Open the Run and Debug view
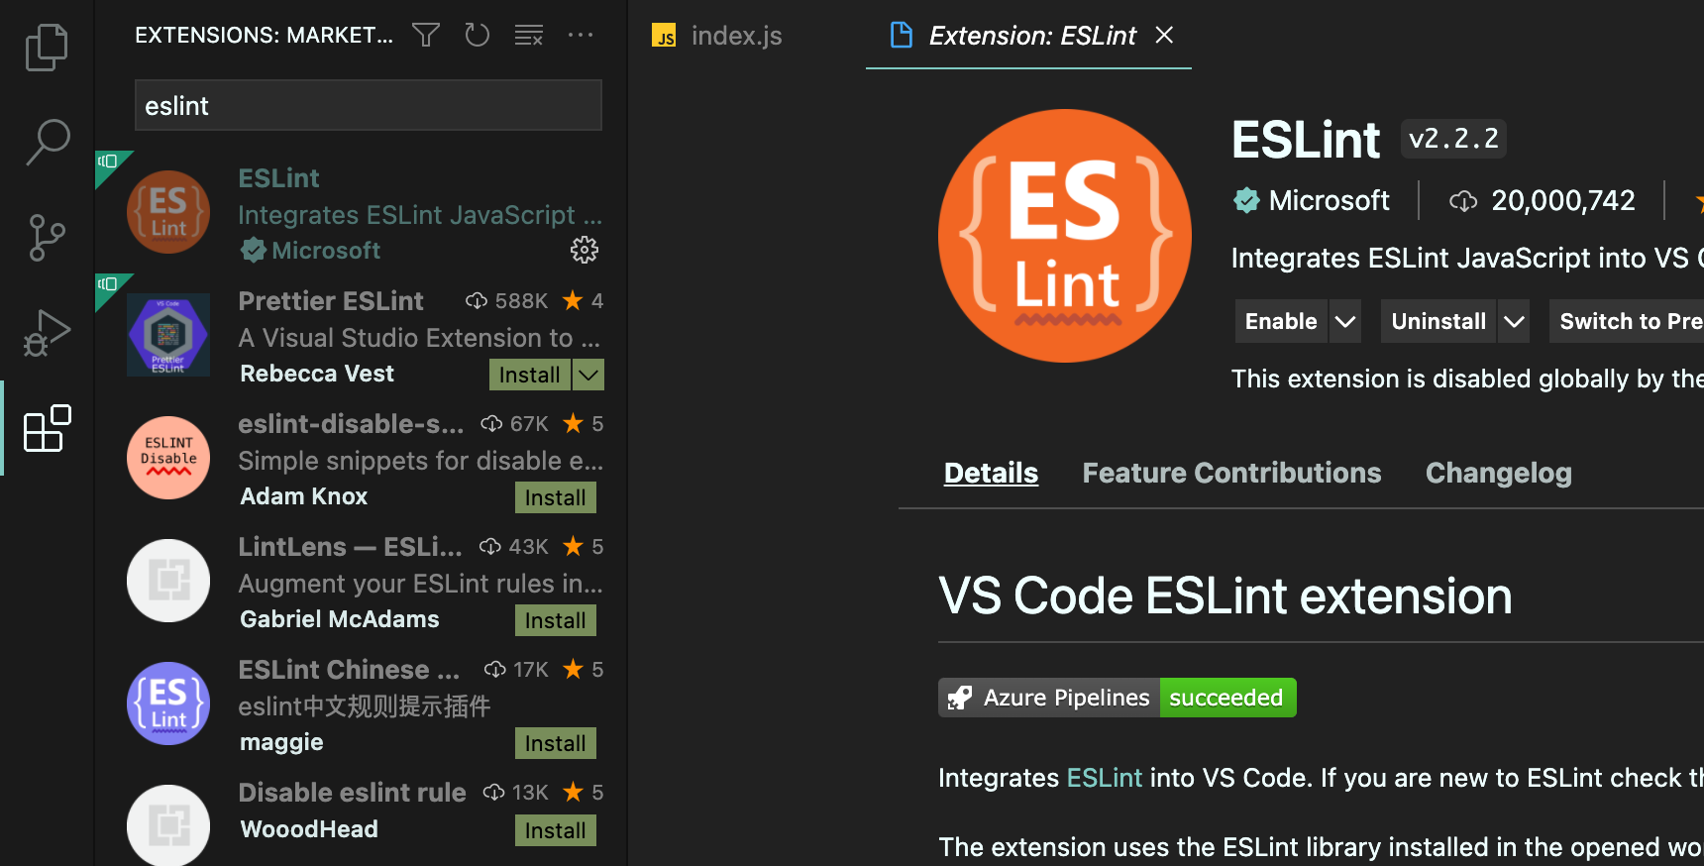Screen dimensions: 1704x866 (47, 333)
